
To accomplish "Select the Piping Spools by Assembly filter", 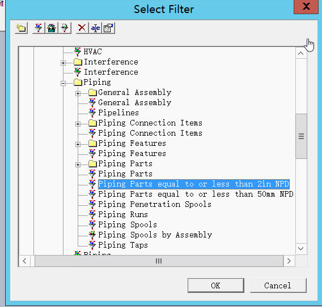I will (155, 235).
